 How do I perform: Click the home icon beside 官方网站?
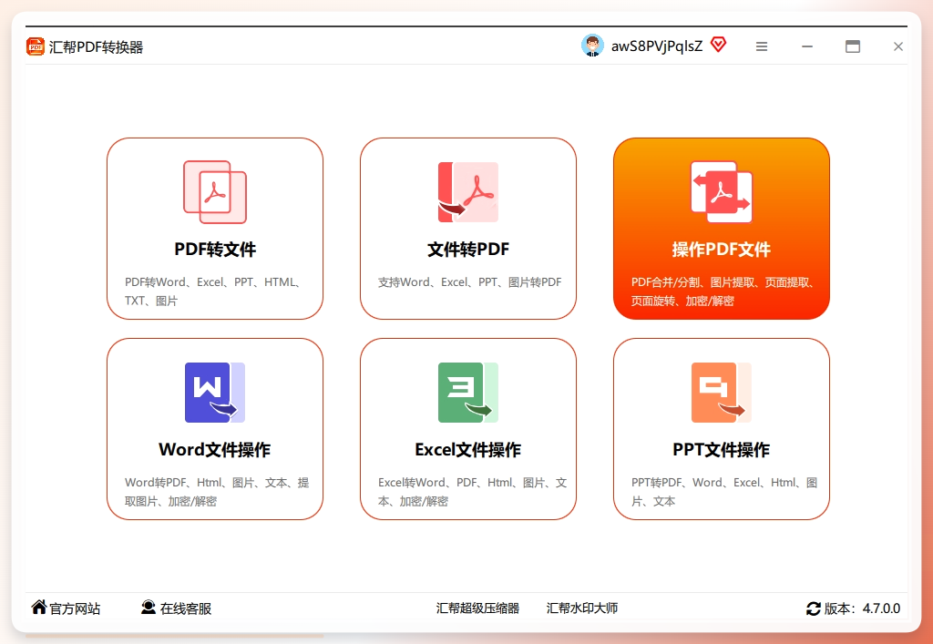coord(39,608)
